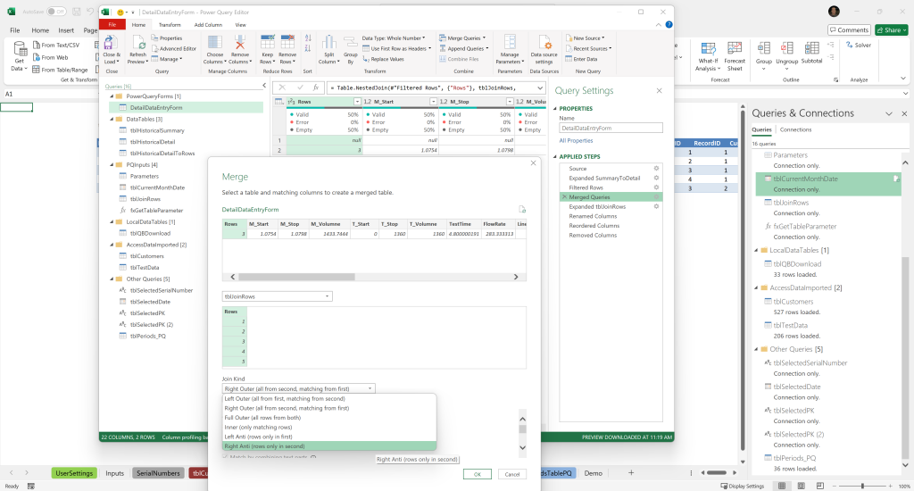Image resolution: width=914 pixels, height=491 pixels.
Task: Open the Rows column filter dropdown
Action: click(357, 102)
